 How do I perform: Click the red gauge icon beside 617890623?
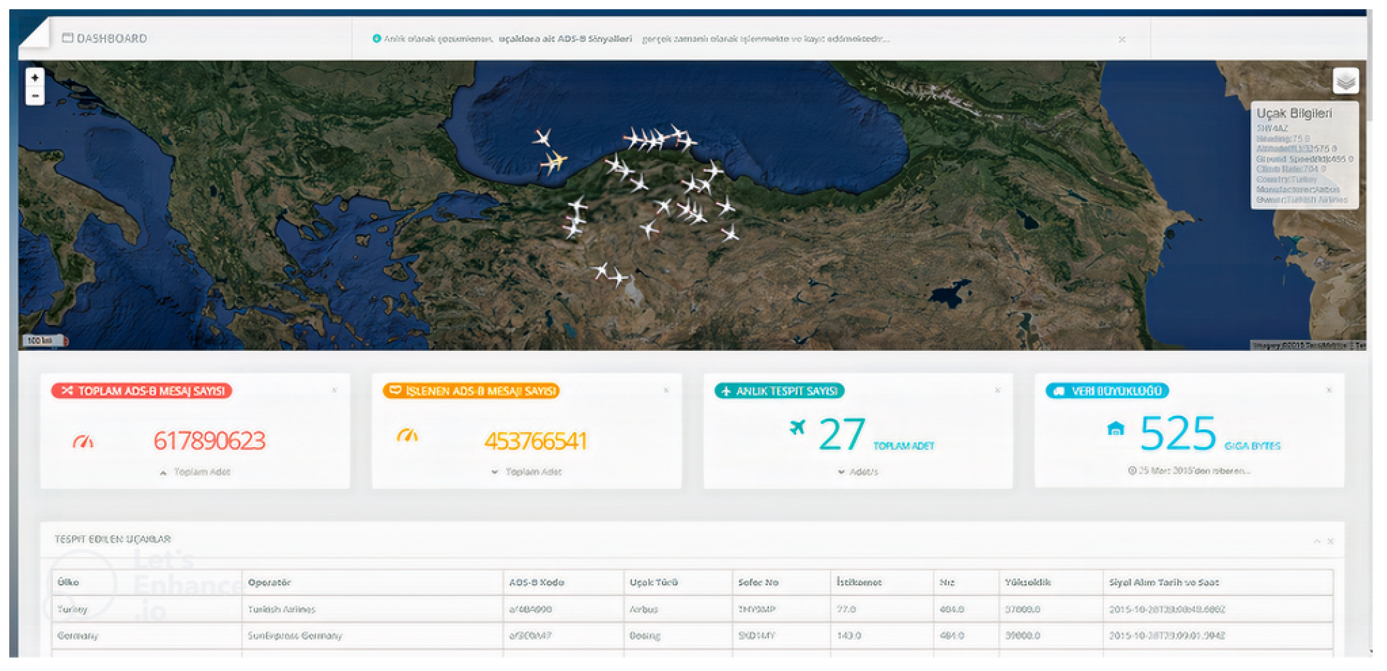(84, 442)
